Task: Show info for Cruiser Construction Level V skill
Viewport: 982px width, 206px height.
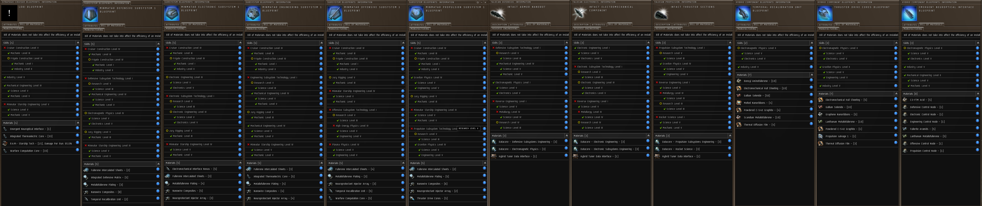Action: point(77,48)
